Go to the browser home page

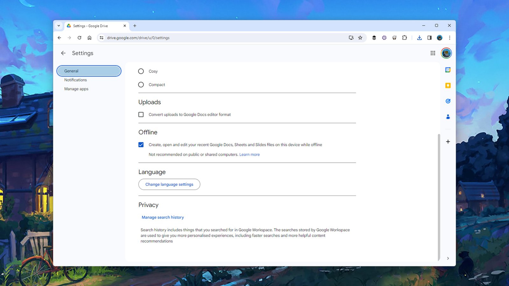(x=89, y=38)
